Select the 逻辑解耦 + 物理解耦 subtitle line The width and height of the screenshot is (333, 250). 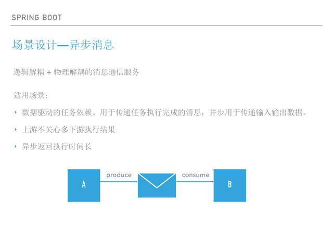tap(76, 72)
